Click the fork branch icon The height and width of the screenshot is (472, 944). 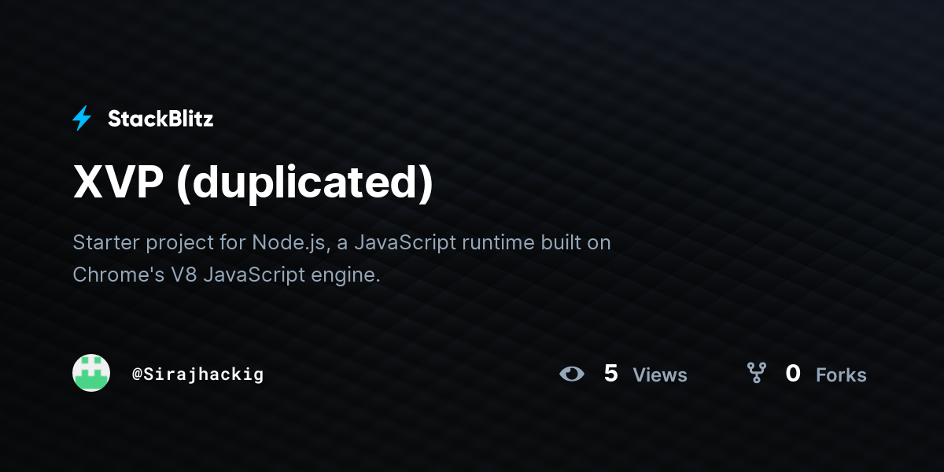point(756,373)
